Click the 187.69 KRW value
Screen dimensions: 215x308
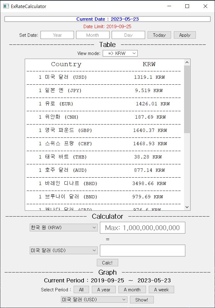tap(150, 117)
